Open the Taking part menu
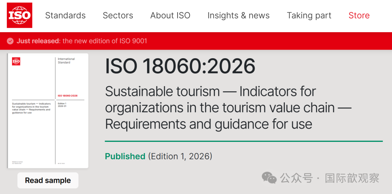The image size is (392, 194). pos(309,16)
